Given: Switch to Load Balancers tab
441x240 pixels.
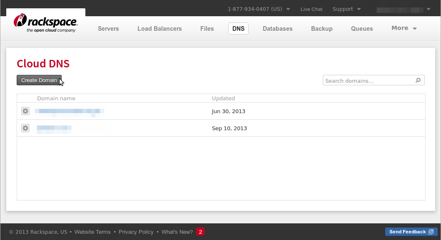Looking at the screenshot, I should (159, 29).
